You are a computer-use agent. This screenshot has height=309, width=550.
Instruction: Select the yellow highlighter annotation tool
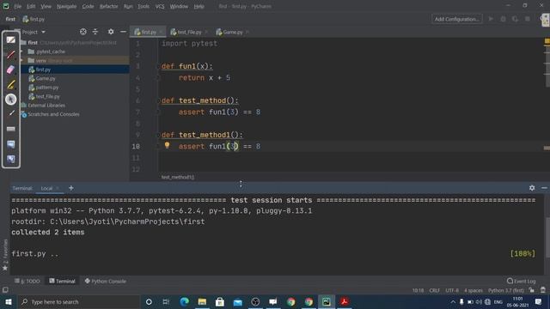(x=11, y=84)
